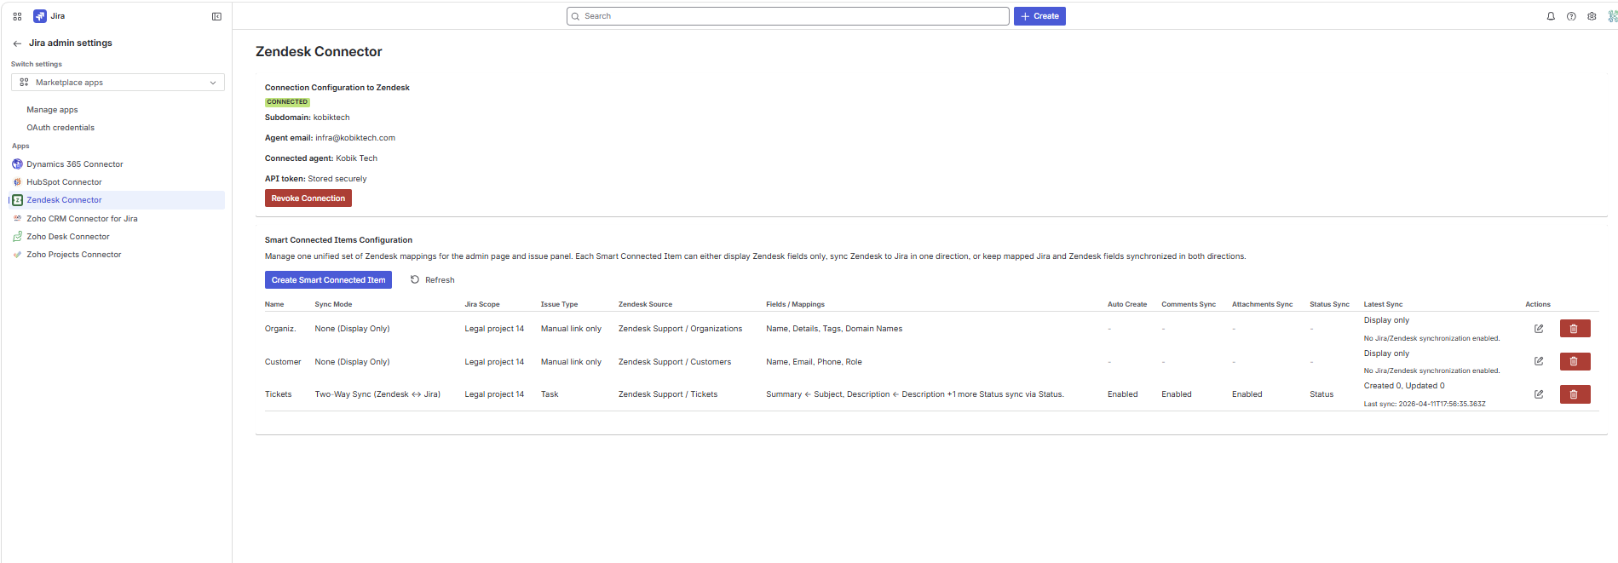Click 'Zendesk Support / Organizations' cell
1618x563 pixels.
tap(680, 329)
